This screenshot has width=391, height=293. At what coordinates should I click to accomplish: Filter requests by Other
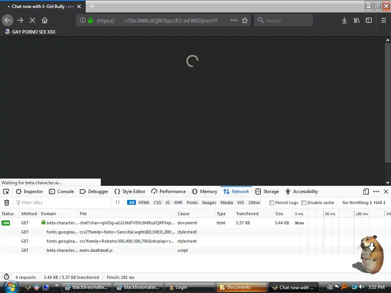[x=254, y=203]
